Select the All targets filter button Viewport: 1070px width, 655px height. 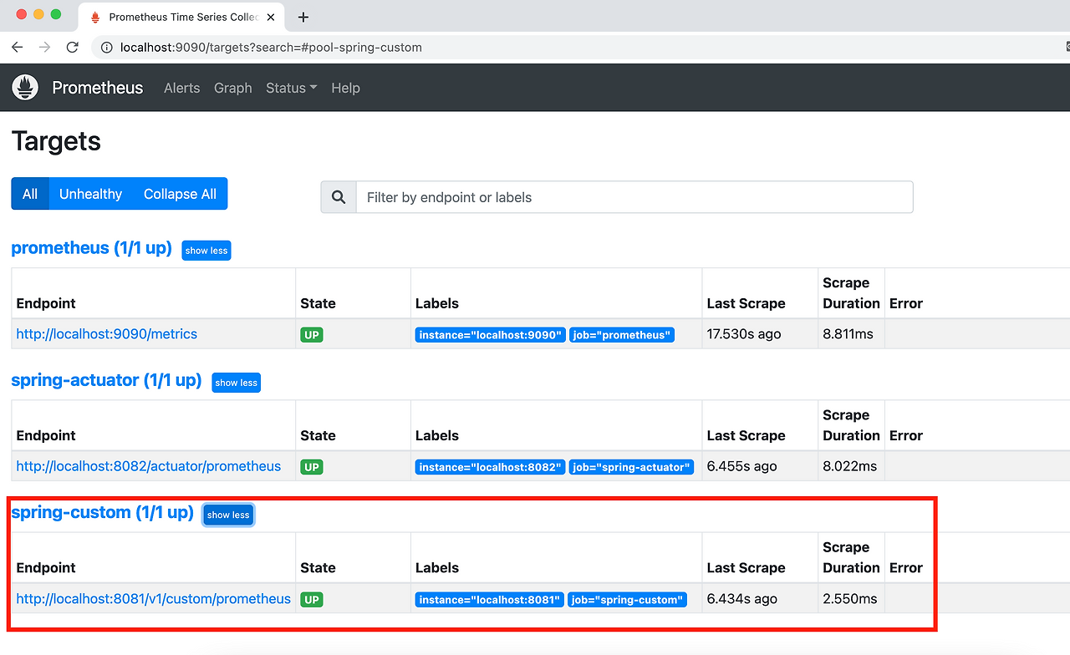pos(30,194)
